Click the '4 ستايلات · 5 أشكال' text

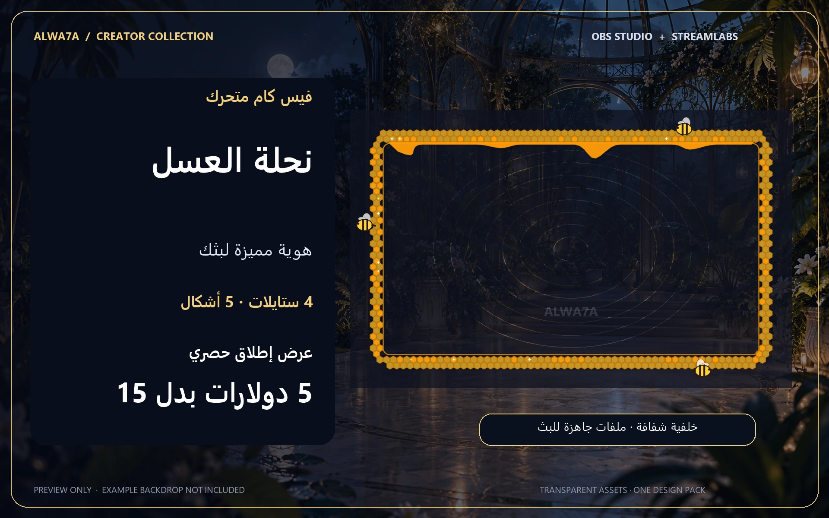pyautogui.click(x=247, y=302)
